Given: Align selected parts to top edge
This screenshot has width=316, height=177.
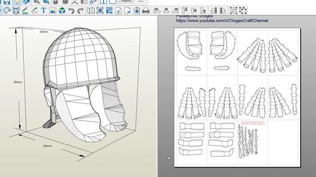Looking at the screenshot, I should [185, 10].
